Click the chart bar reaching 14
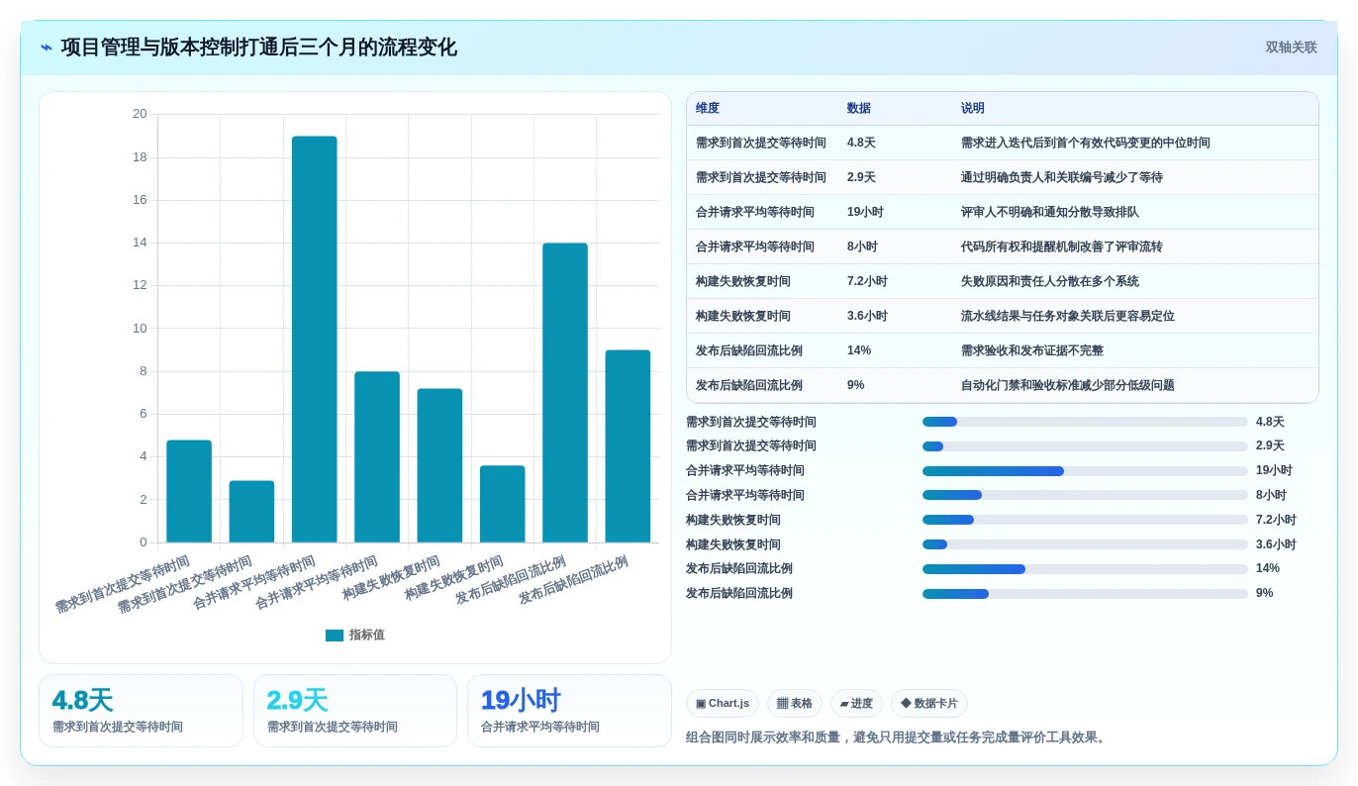This screenshot has width=1358, height=786. pyautogui.click(x=565, y=393)
